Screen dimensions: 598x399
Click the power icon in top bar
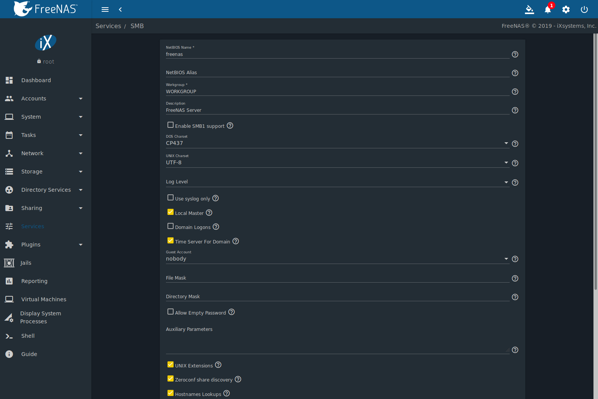(584, 10)
